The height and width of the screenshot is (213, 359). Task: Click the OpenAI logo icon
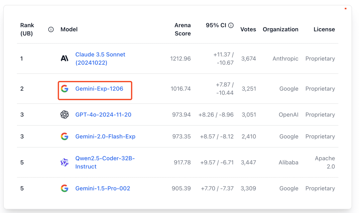(64, 114)
